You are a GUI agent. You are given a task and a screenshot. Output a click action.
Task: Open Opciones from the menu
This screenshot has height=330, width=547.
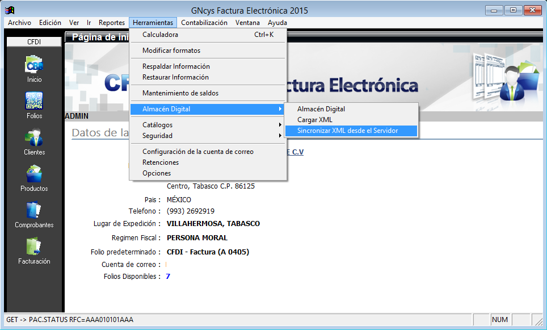208,173
